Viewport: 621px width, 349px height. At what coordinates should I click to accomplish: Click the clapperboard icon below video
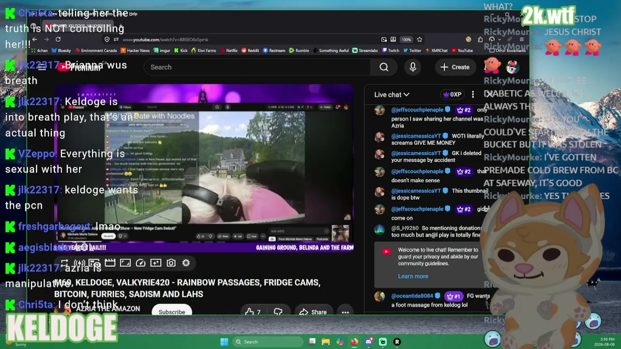[x=110, y=263]
